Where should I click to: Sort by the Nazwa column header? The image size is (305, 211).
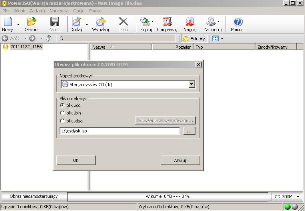(121, 47)
